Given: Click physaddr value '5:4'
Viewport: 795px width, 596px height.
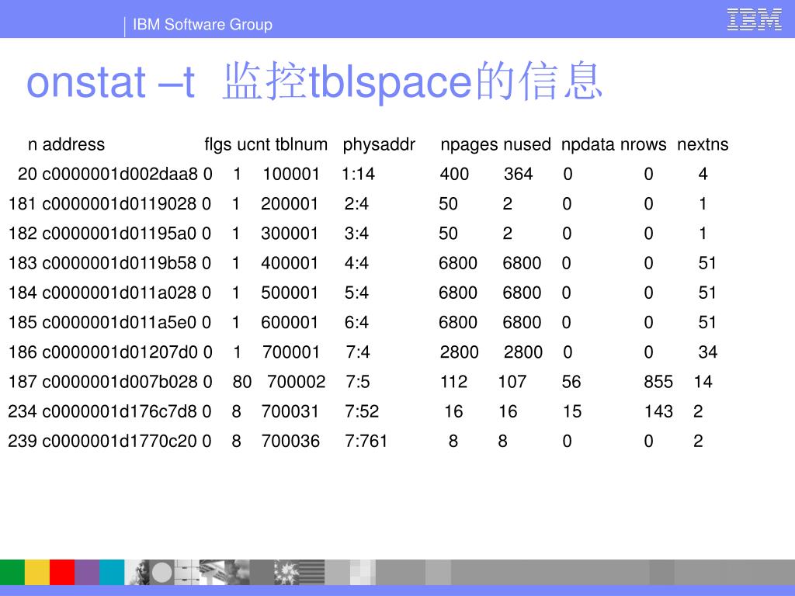Looking at the screenshot, I should (356, 293).
